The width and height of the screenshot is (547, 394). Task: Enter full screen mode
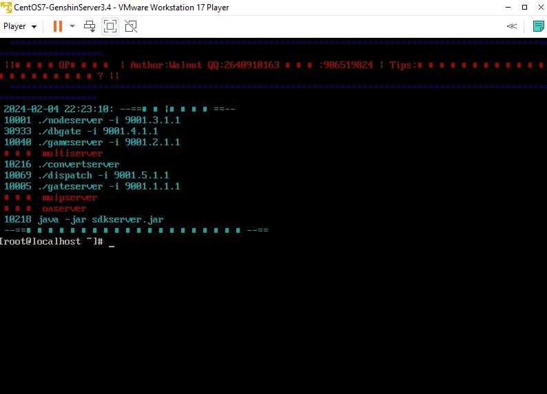click(x=110, y=26)
